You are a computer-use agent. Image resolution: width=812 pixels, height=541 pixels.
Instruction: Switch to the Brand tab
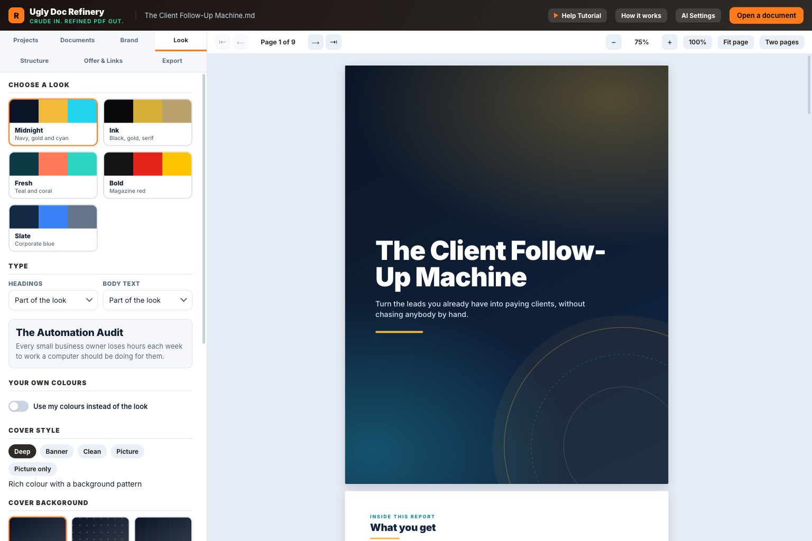[129, 40]
